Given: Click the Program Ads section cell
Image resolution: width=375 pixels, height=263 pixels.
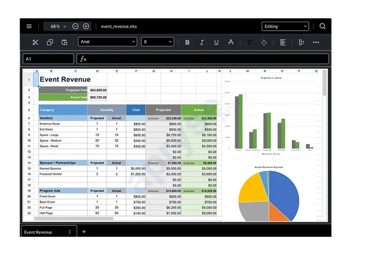Looking at the screenshot, I should (63, 191).
